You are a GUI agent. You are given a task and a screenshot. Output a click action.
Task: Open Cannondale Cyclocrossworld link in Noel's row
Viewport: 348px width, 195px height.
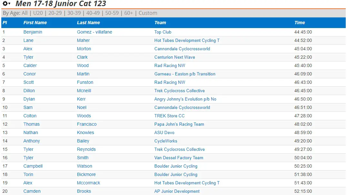(182, 108)
